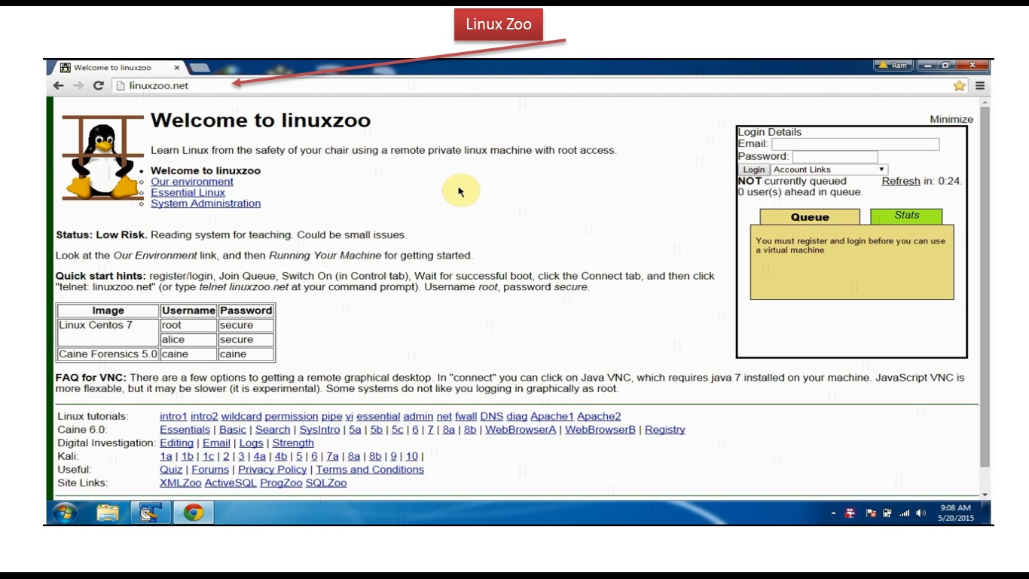The width and height of the screenshot is (1029, 579).
Task: Open the System Administration link
Action: (206, 204)
